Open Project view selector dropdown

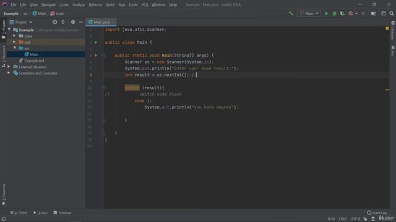[x=20, y=22]
